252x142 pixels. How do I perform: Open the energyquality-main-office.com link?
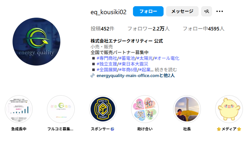tap(128, 75)
